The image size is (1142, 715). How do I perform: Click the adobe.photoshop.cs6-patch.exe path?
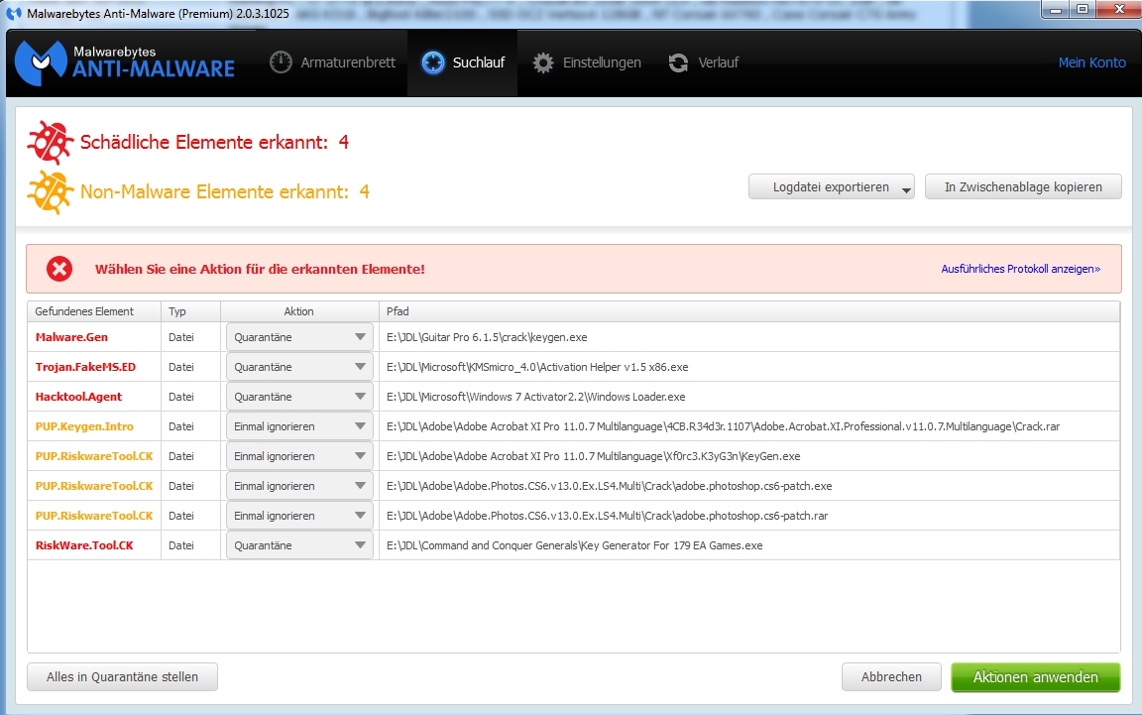(x=609, y=486)
